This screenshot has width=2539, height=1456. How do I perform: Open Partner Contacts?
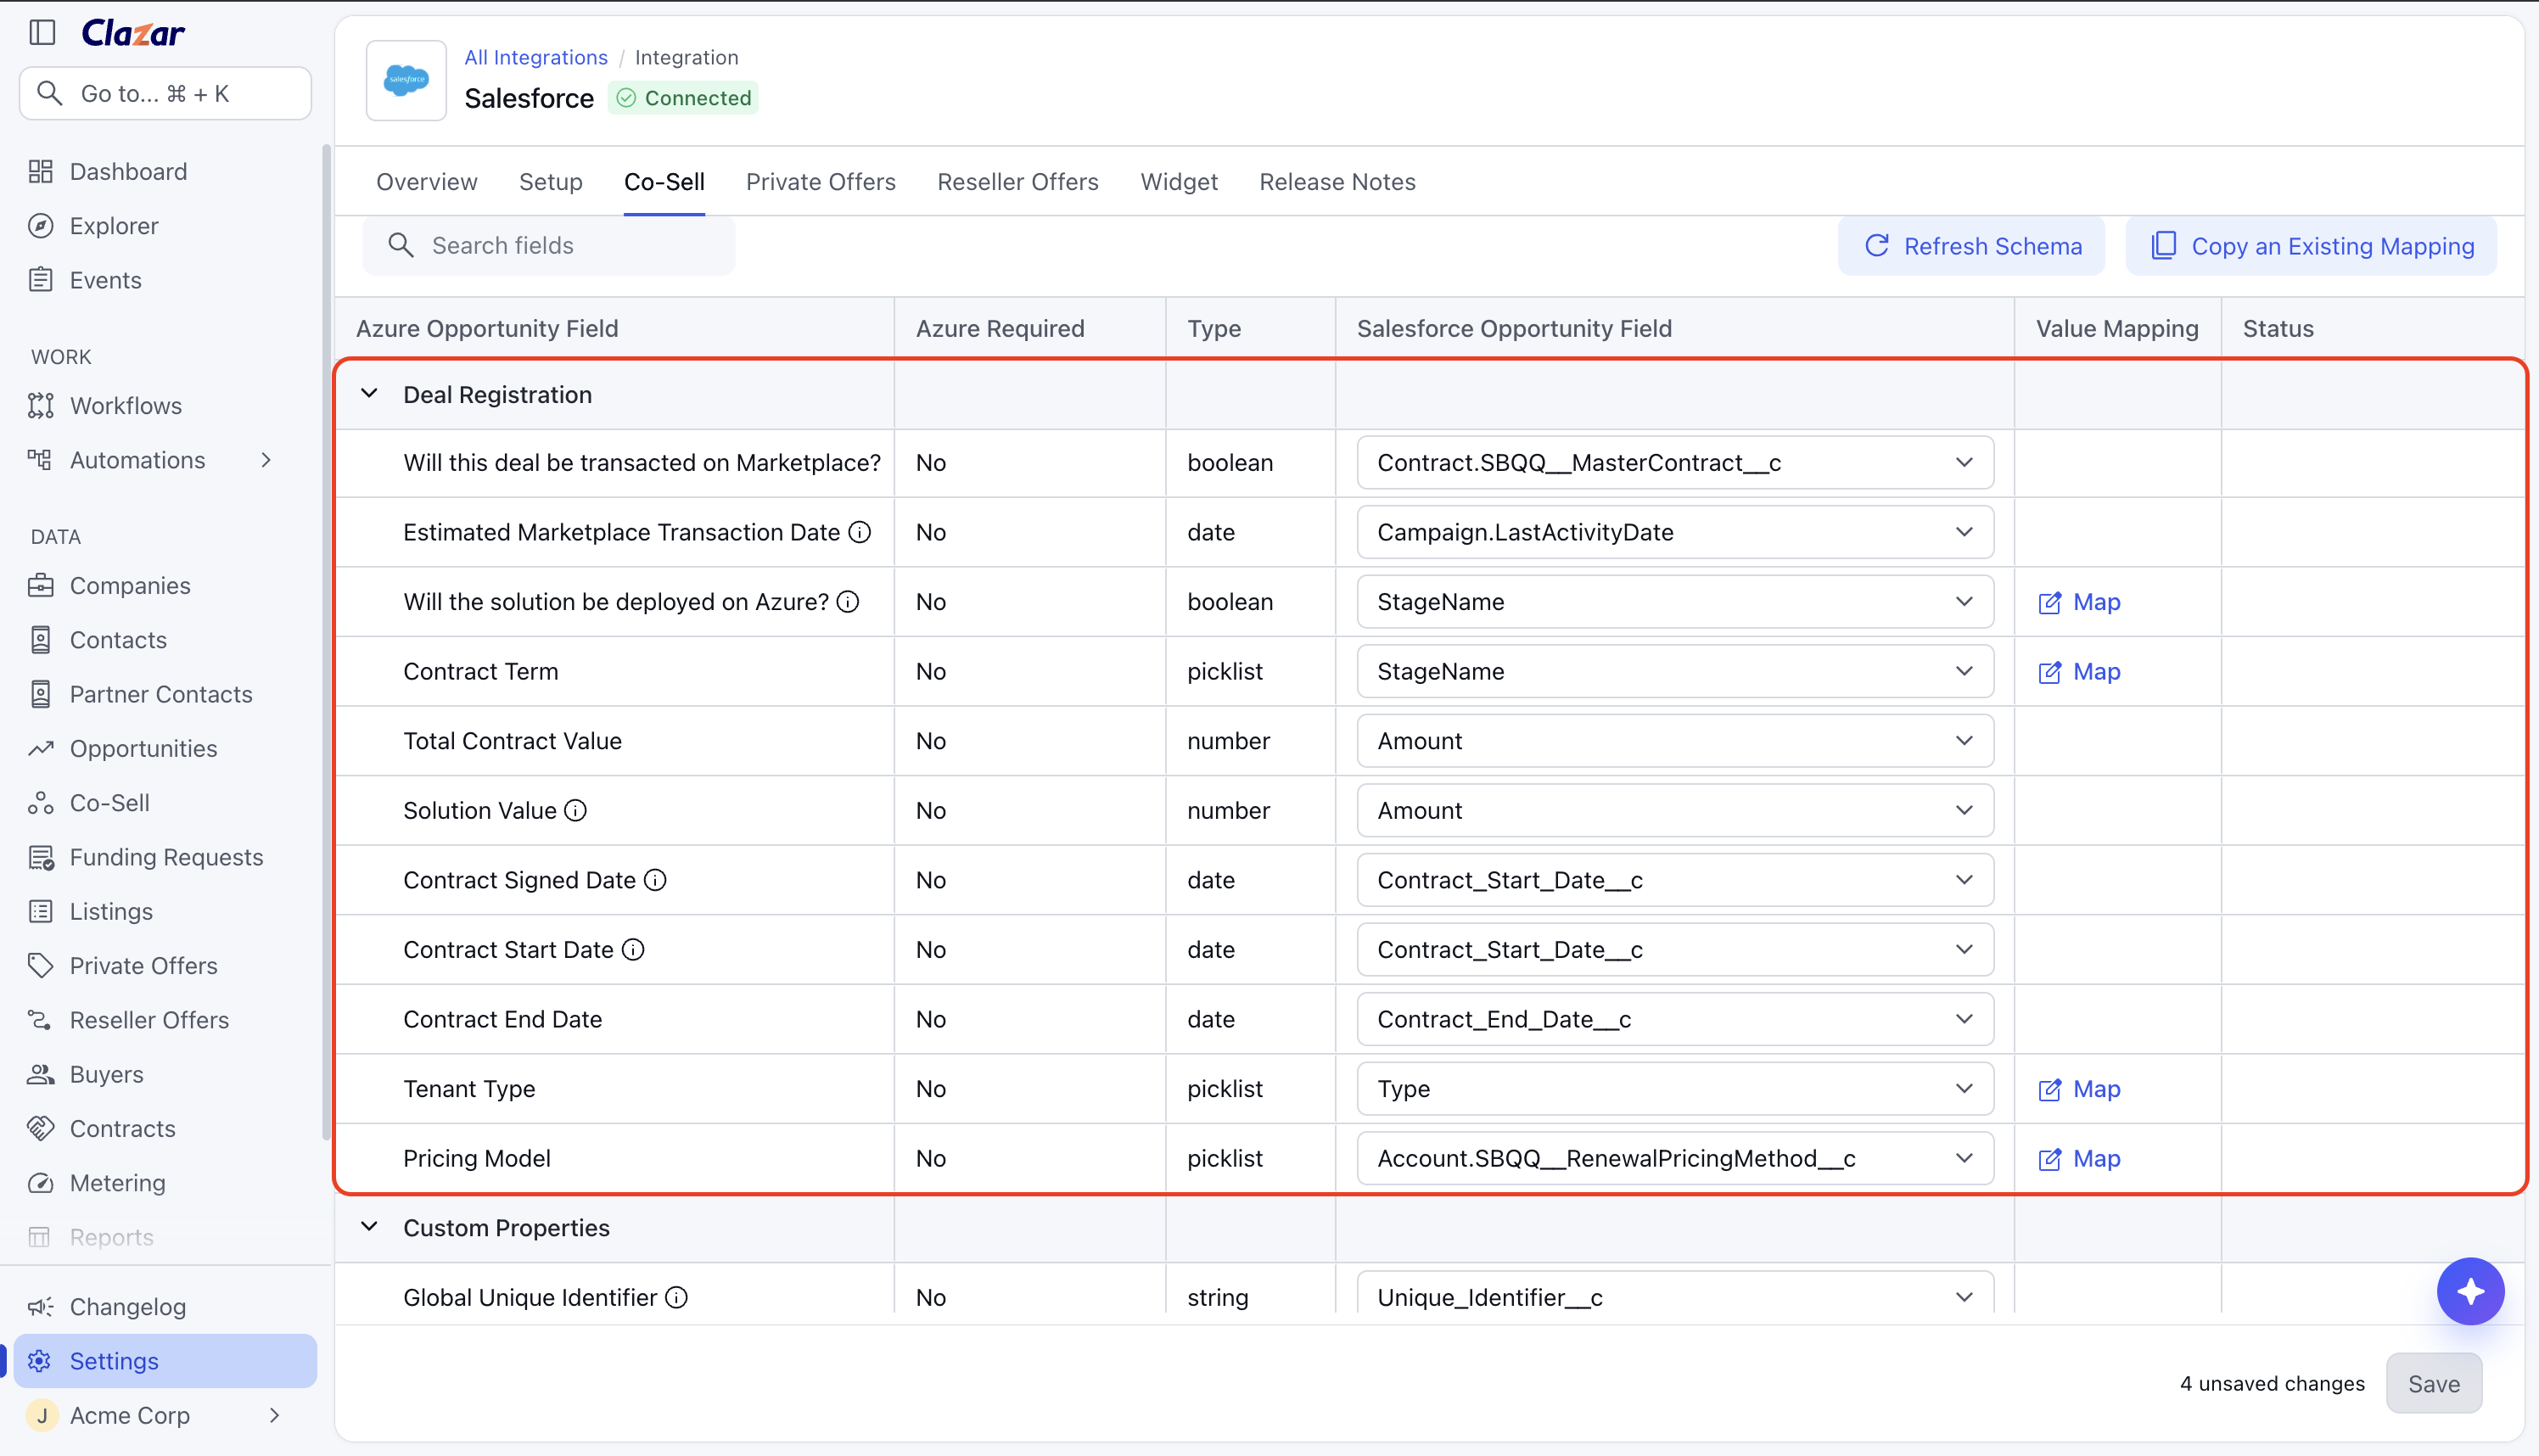click(x=160, y=694)
